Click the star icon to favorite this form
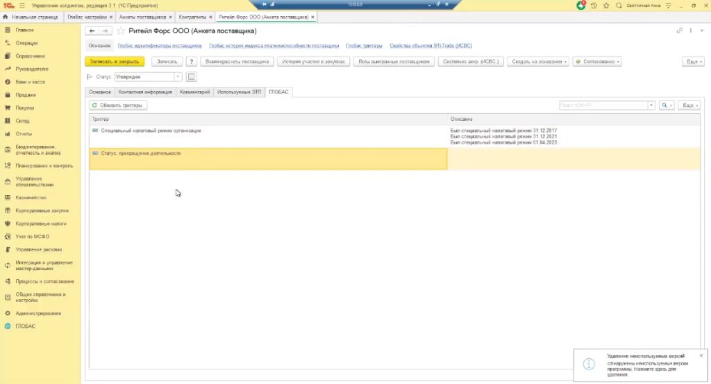 (x=121, y=31)
